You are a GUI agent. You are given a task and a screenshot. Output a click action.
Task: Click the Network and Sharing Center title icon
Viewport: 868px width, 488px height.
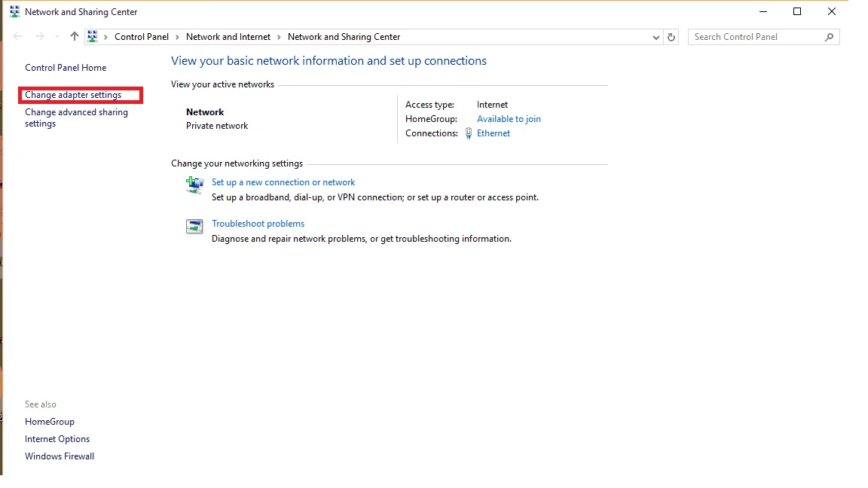click(14, 11)
